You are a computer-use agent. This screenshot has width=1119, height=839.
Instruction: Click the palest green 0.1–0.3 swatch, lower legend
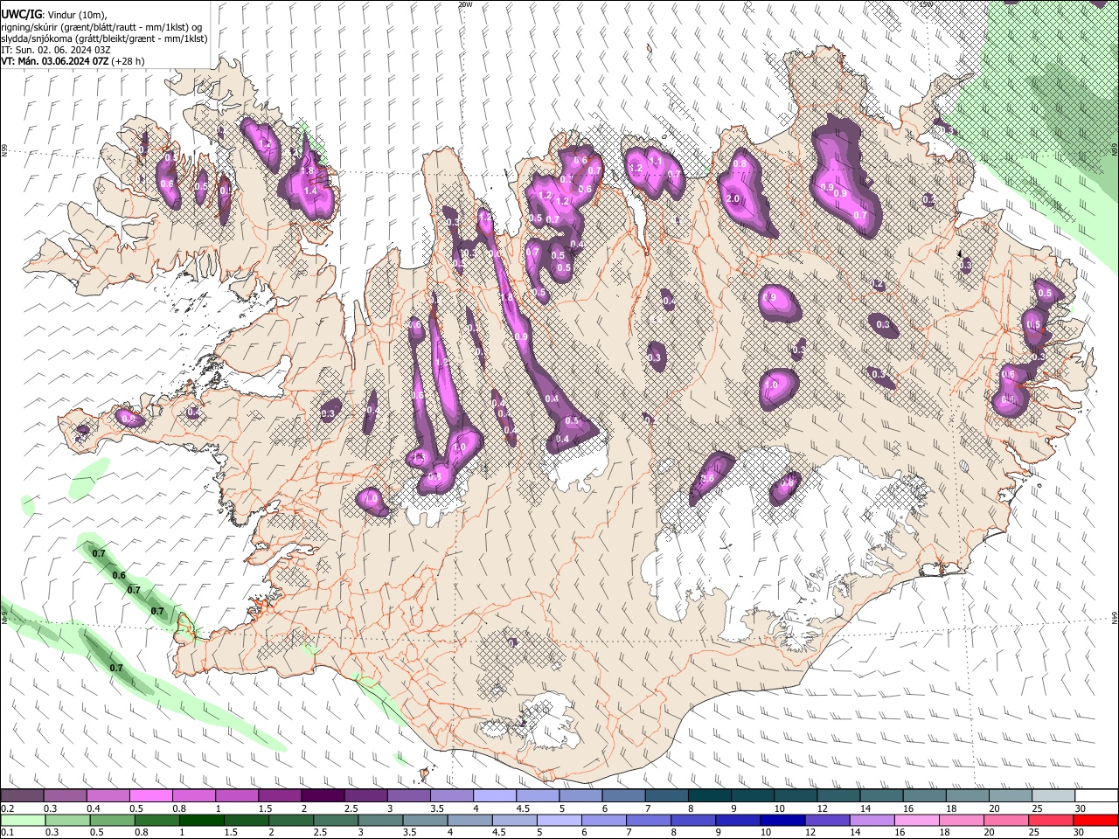point(24,821)
